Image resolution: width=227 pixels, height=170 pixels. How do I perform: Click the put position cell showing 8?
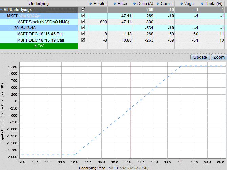[98, 34]
